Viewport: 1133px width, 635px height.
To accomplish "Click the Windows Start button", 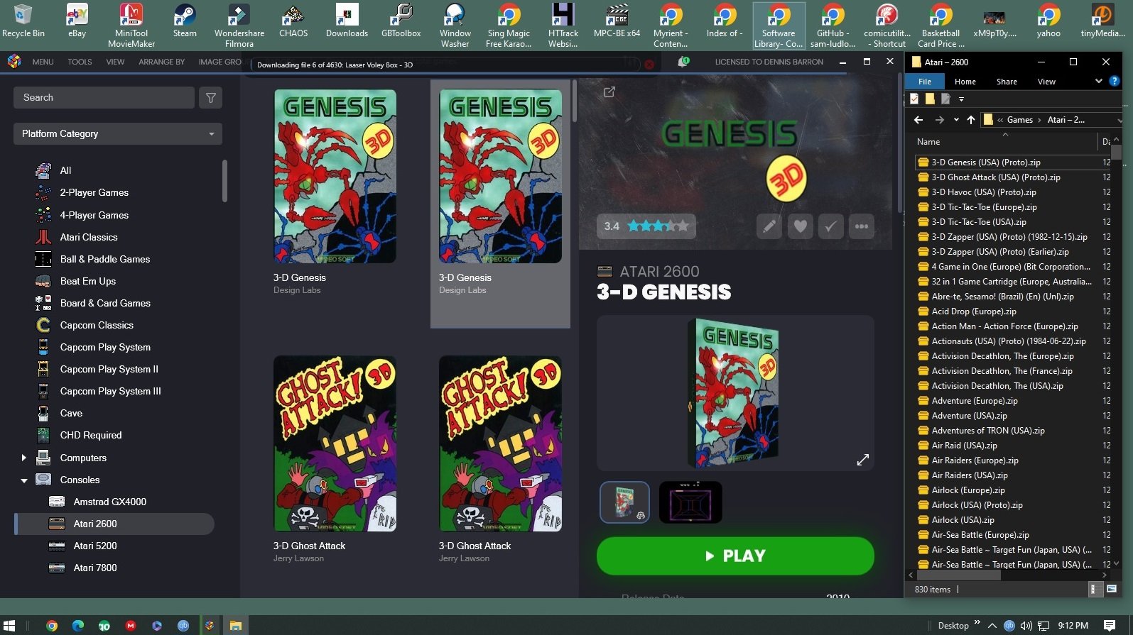I will (11, 625).
